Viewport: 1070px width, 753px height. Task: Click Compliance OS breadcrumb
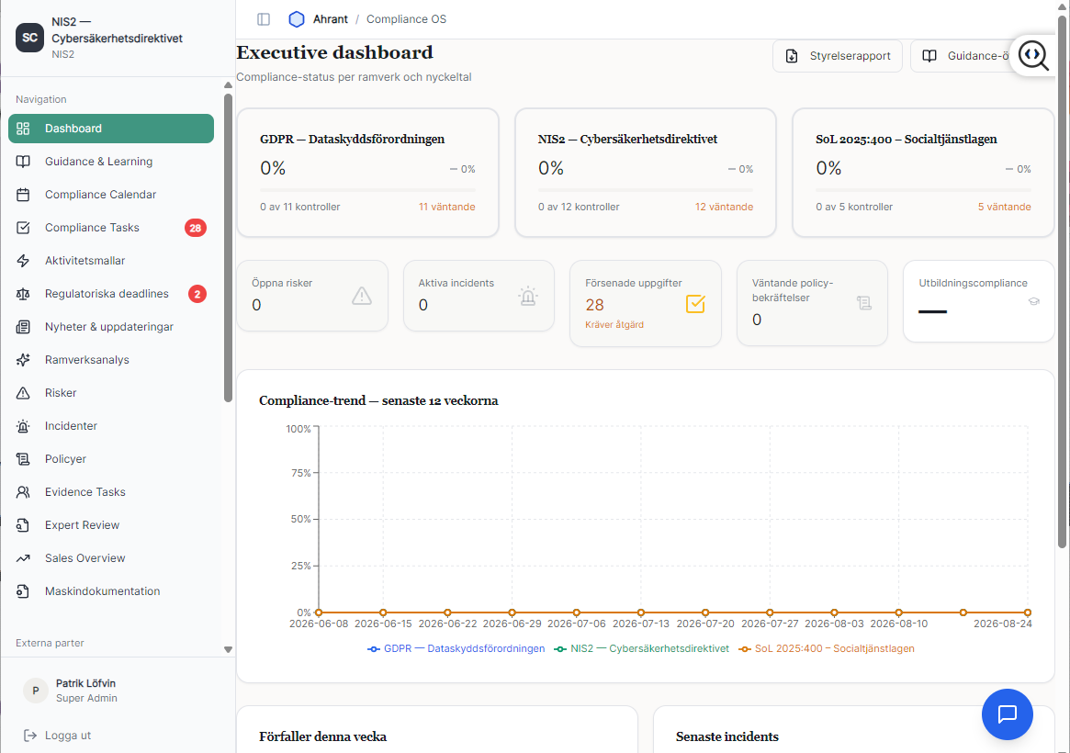pos(406,19)
